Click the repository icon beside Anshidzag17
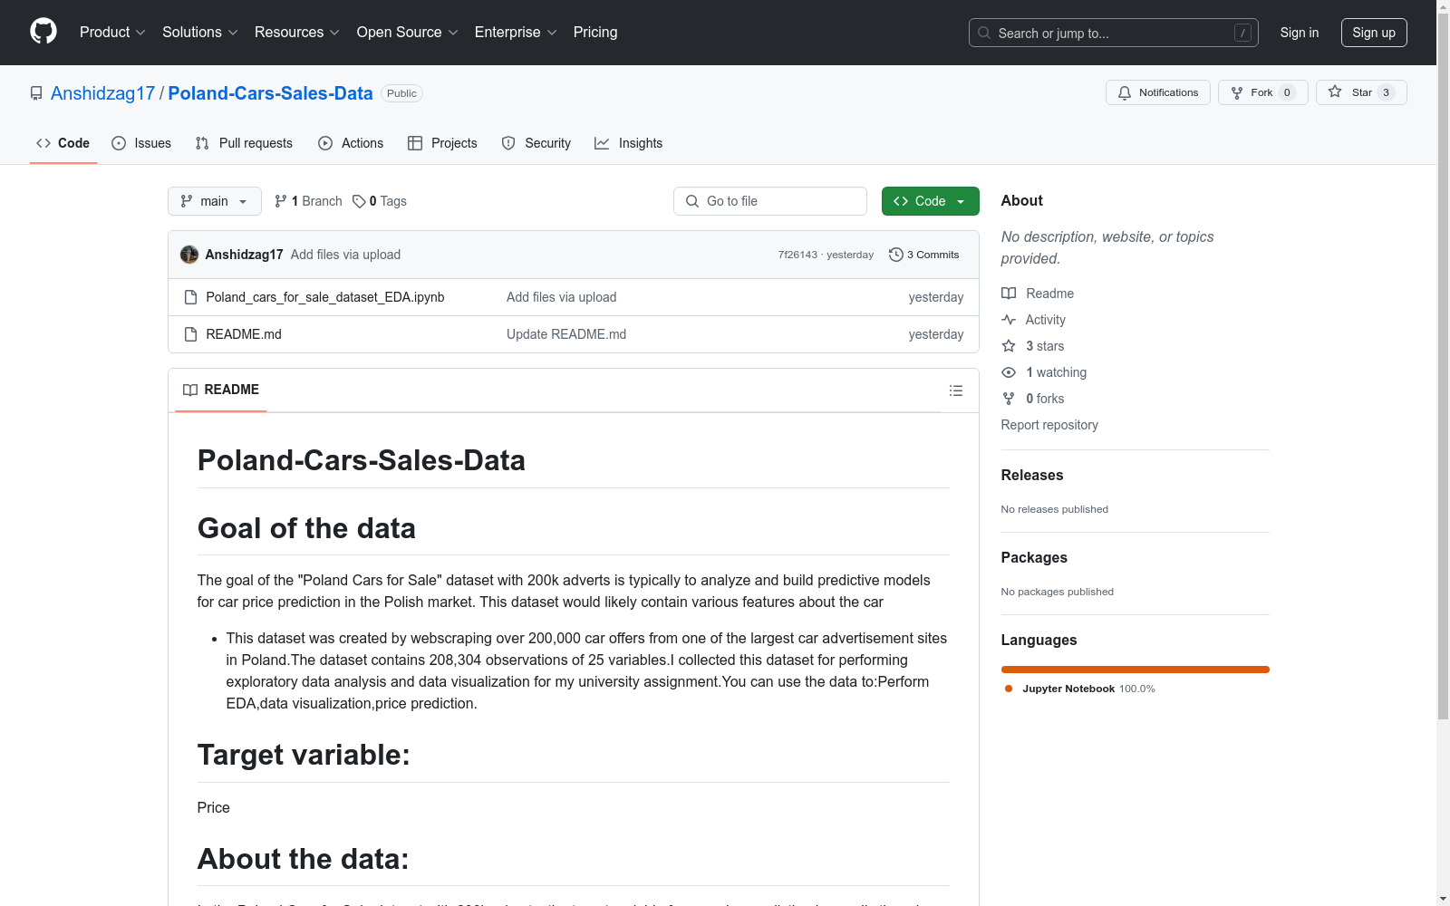The height and width of the screenshot is (906, 1450). coord(36,93)
